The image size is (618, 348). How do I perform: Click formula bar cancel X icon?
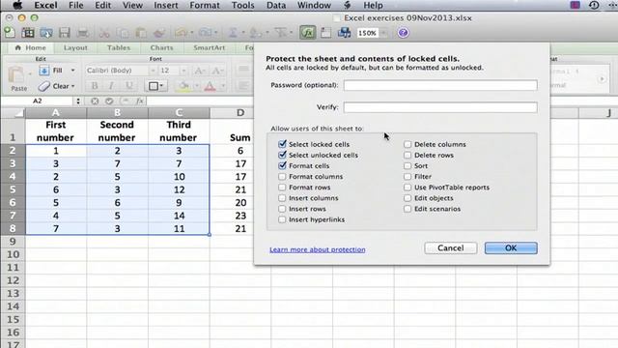(95, 101)
